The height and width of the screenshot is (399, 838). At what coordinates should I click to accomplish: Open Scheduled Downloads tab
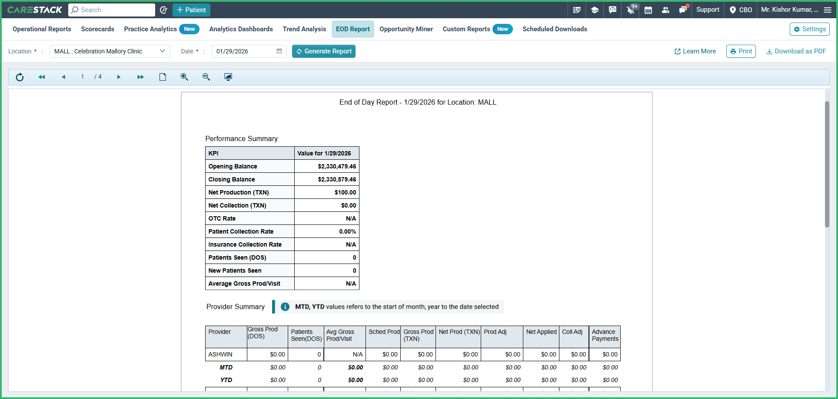point(555,29)
